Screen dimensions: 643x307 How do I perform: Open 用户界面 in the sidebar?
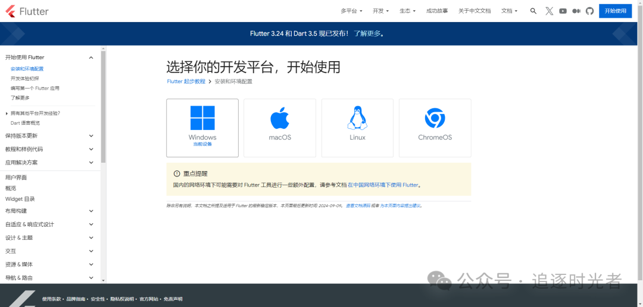[16, 178]
